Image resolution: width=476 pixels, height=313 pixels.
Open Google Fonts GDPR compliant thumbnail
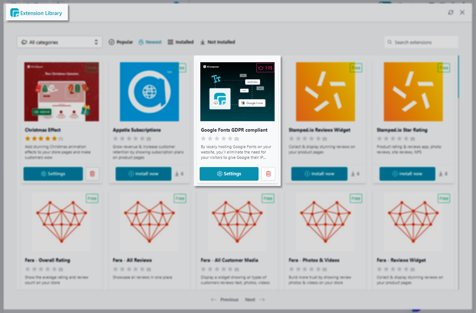237,92
